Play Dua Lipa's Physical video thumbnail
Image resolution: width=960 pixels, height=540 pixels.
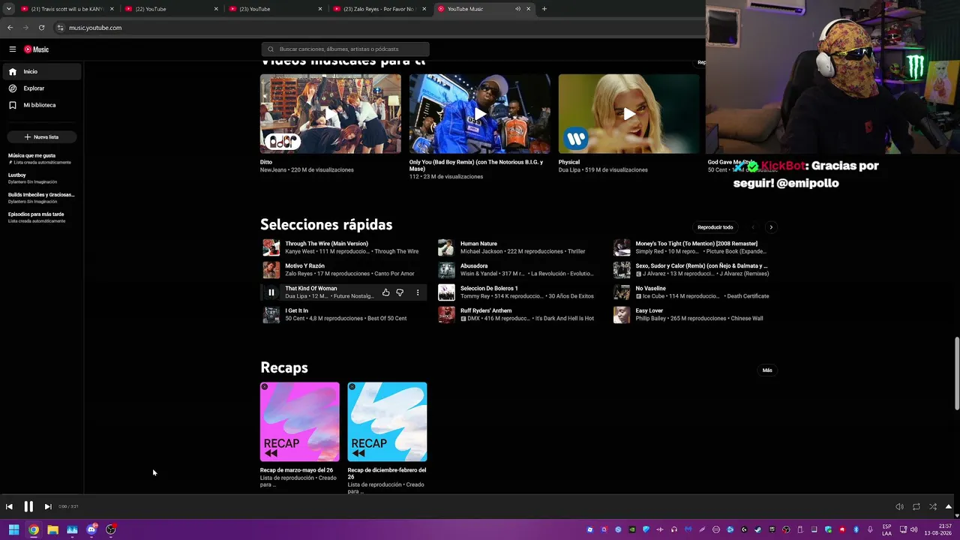click(628, 113)
